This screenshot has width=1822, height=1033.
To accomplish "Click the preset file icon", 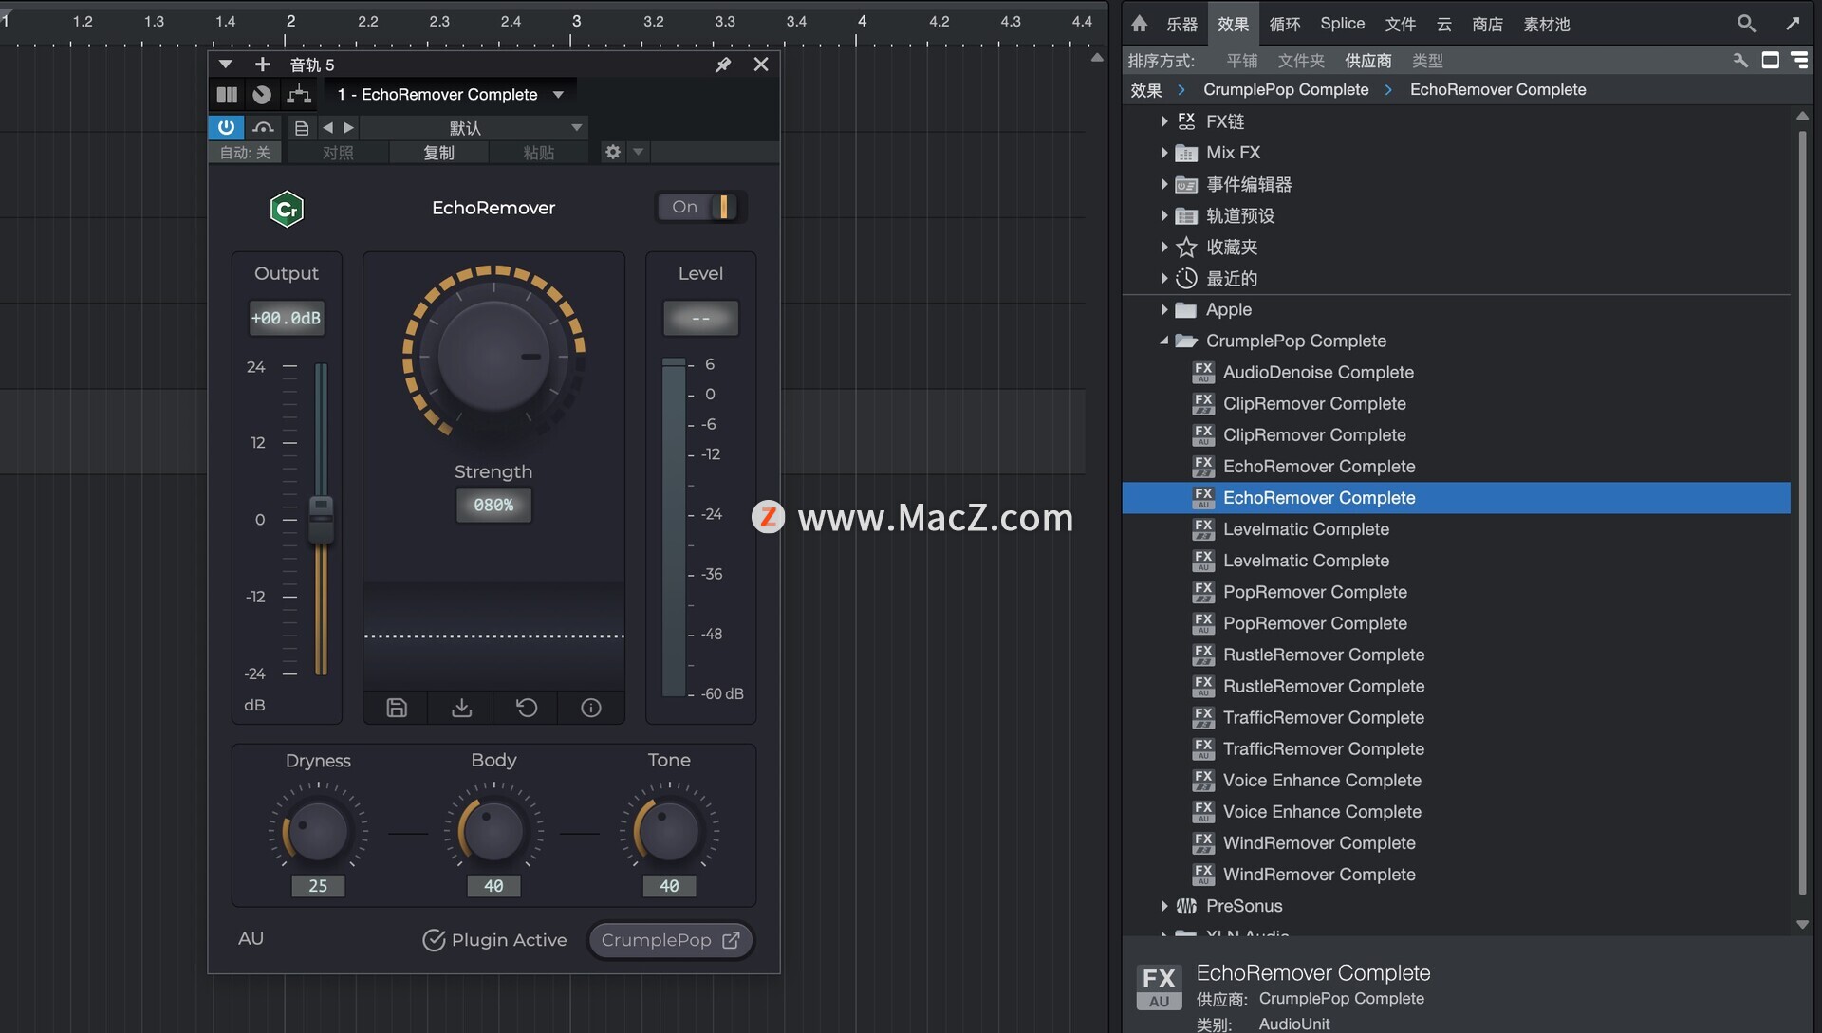I will pyautogui.click(x=302, y=128).
